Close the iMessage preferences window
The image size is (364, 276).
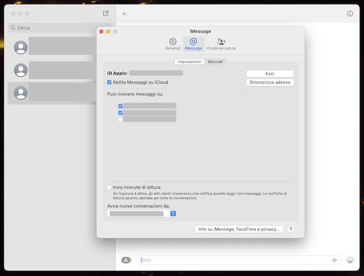(x=101, y=32)
